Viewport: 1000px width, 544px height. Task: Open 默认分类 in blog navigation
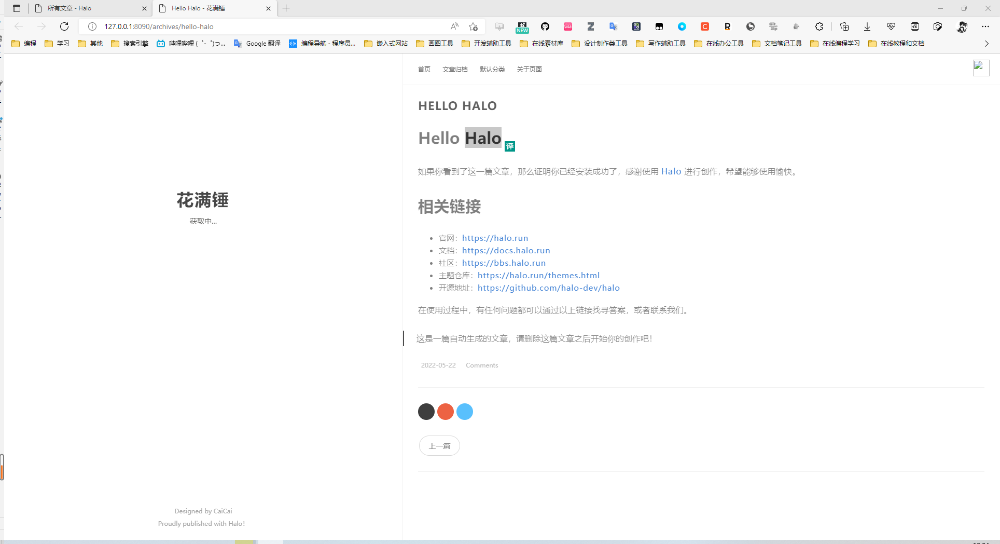[492, 70]
